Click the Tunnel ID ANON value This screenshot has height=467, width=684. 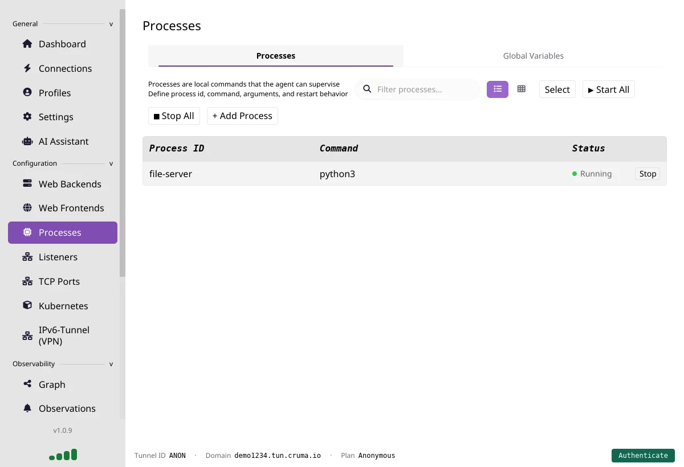coord(177,456)
